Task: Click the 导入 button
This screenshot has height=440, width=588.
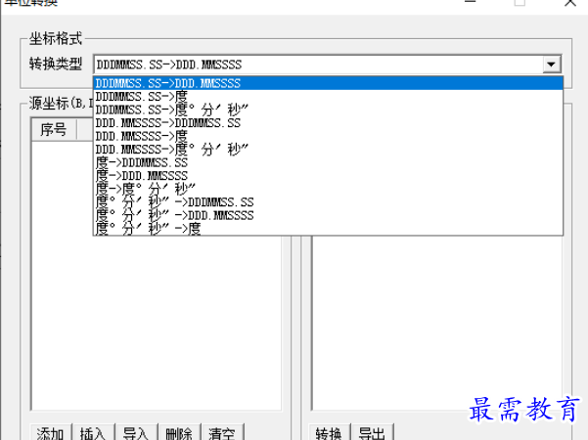Action: [x=136, y=432]
